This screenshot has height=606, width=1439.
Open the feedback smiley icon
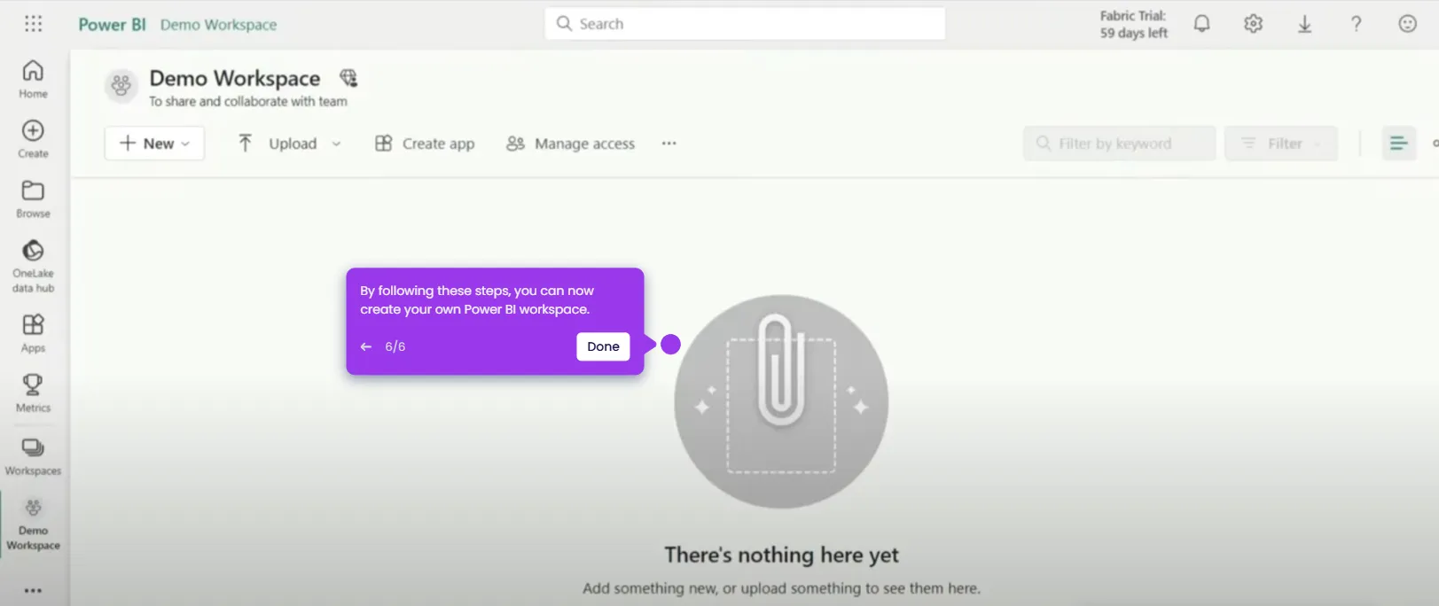pos(1407,24)
